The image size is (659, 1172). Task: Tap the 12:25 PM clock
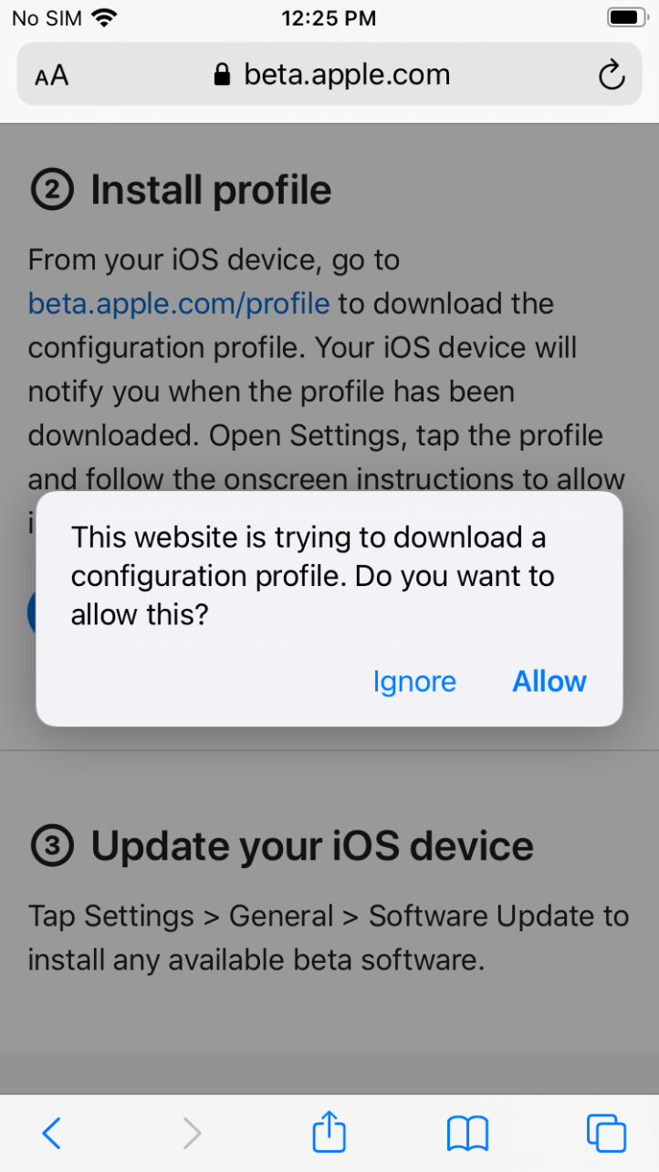[x=329, y=18]
